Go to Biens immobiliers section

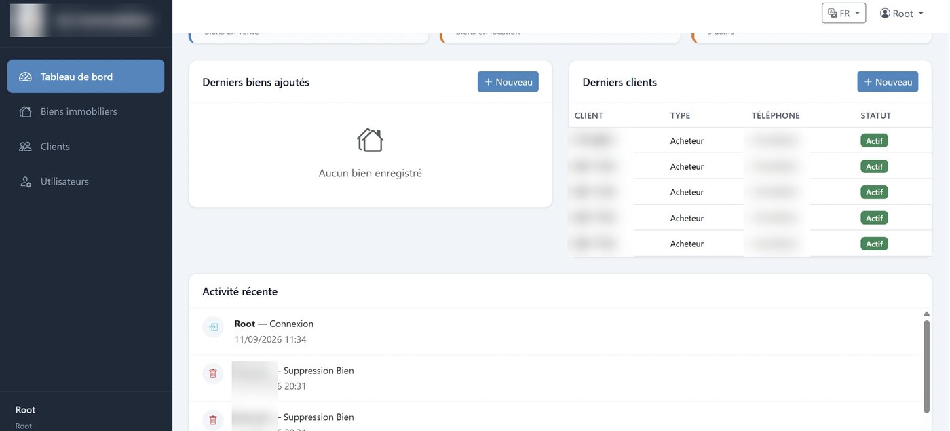coord(85,111)
